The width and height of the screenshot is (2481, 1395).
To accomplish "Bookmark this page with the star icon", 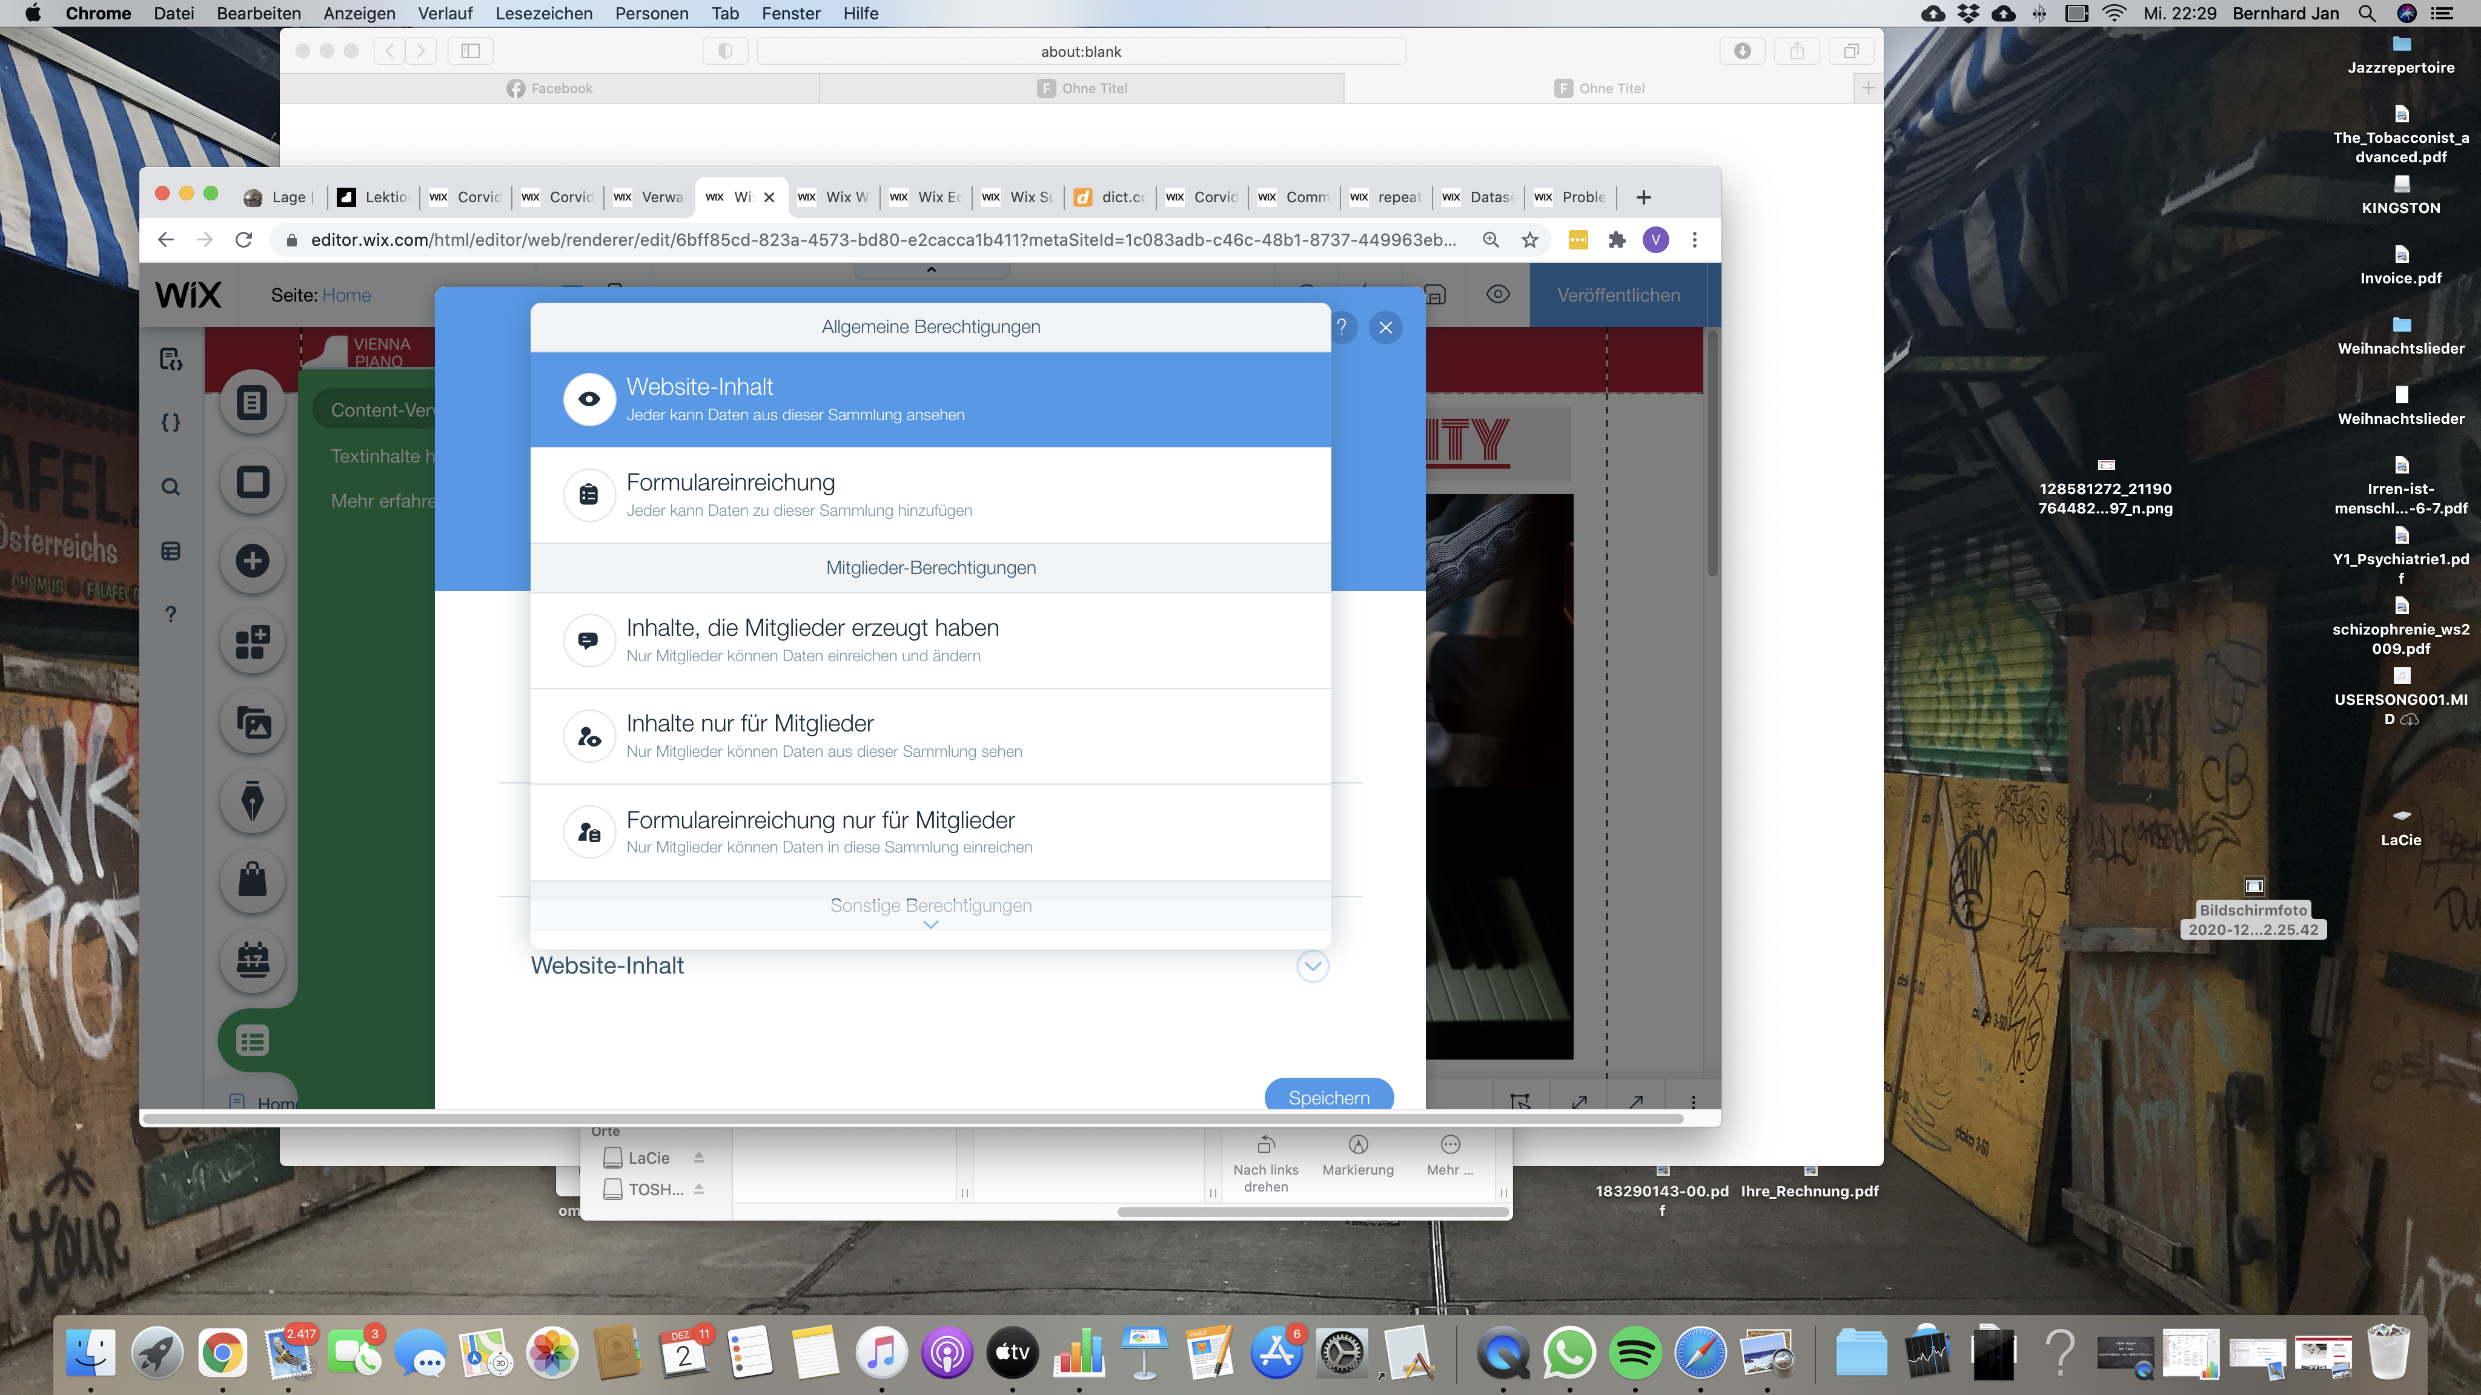I will 1529,240.
